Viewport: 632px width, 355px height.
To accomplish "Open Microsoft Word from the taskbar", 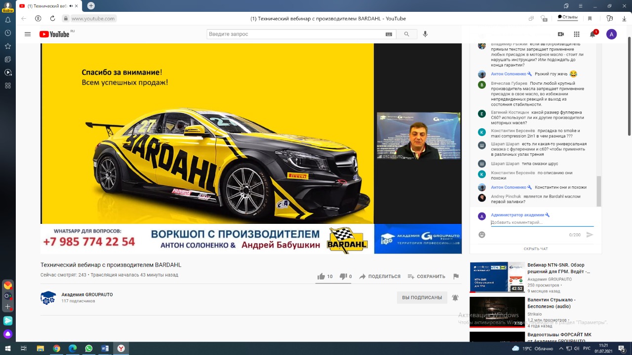I will [x=105, y=349].
